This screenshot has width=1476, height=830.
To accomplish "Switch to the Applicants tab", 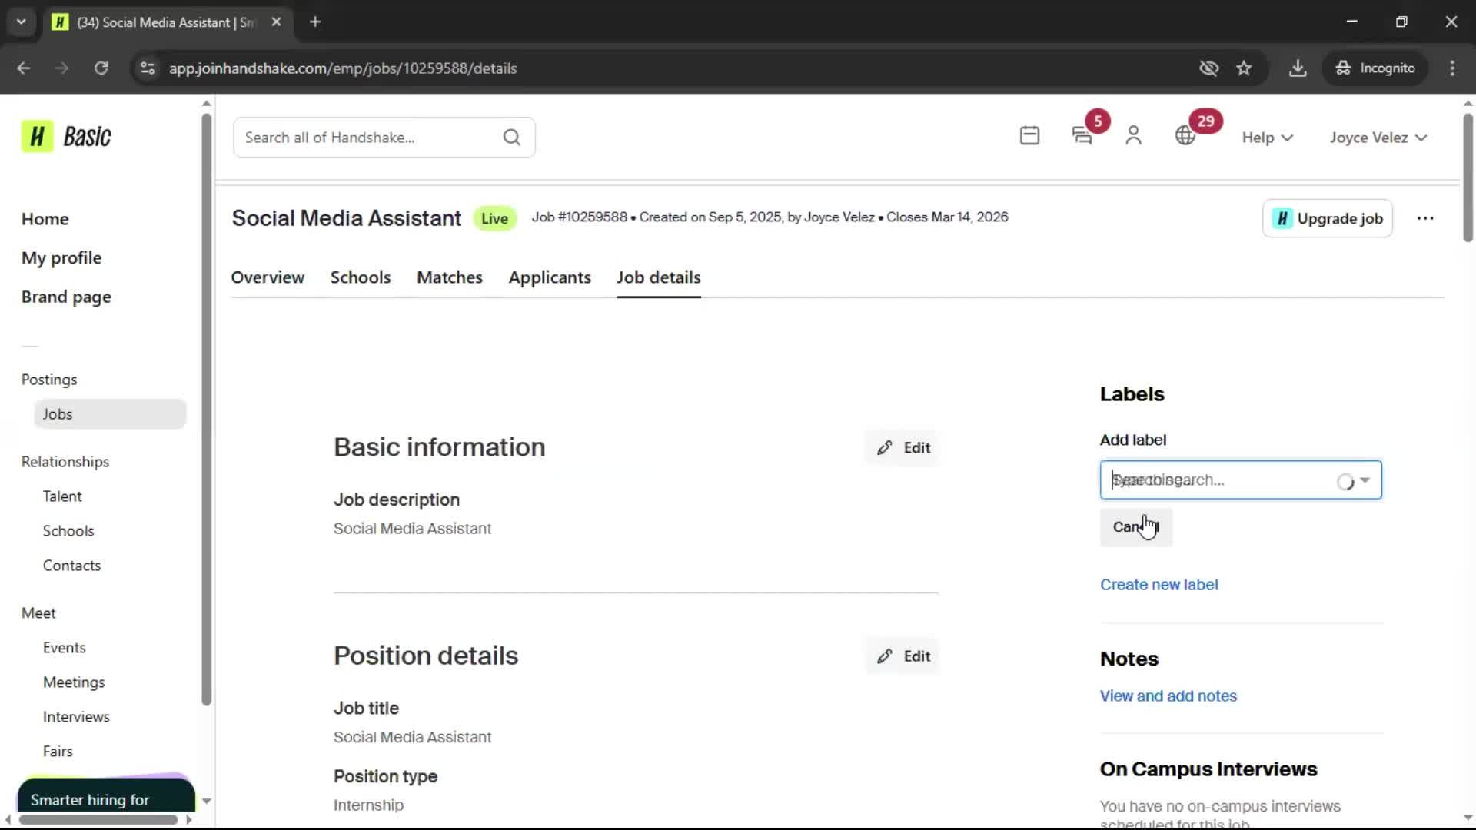I will (x=550, y=277).
